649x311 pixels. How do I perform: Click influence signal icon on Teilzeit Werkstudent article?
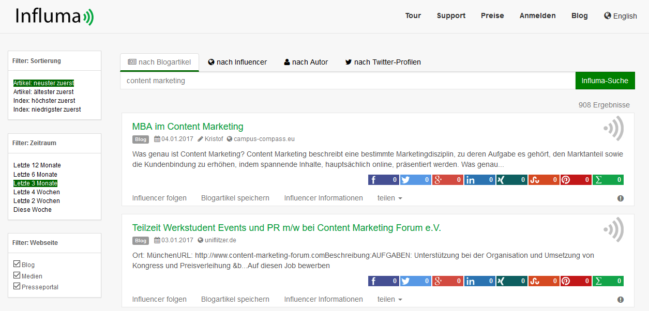coord(614,230)
